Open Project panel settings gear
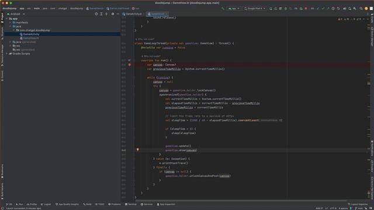The width and height of the screenshot is (374, 210). (113, 14)
